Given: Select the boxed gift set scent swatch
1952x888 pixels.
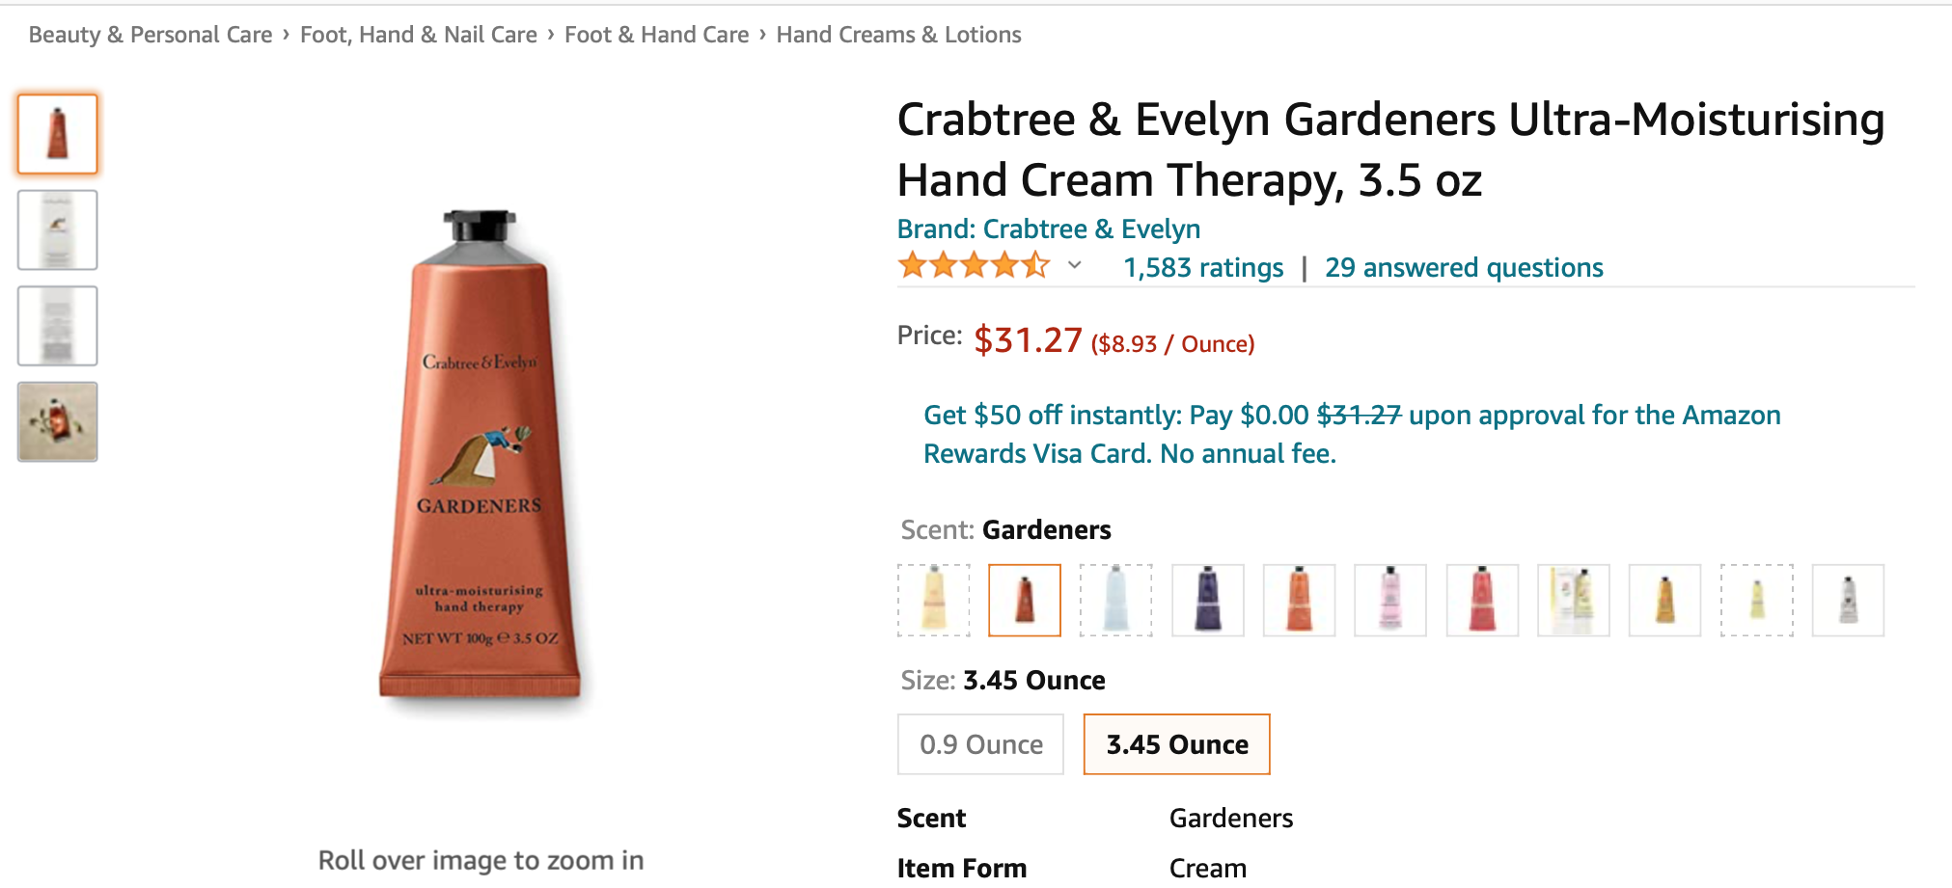Looking at the screenshot, I should [1573, 600].
